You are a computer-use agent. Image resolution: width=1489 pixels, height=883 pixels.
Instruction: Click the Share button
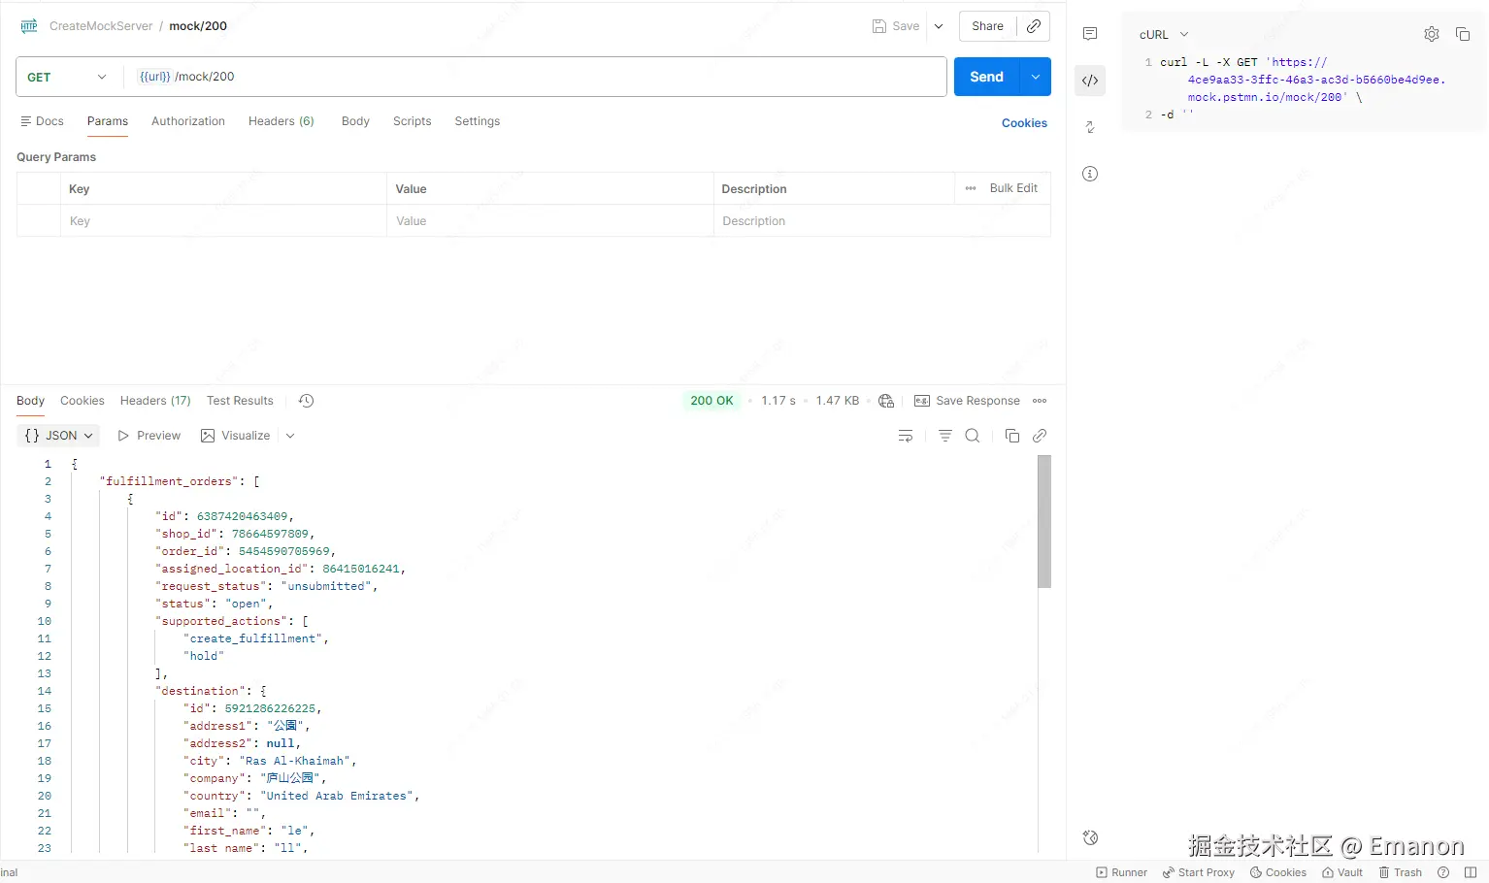coord(987,26)
